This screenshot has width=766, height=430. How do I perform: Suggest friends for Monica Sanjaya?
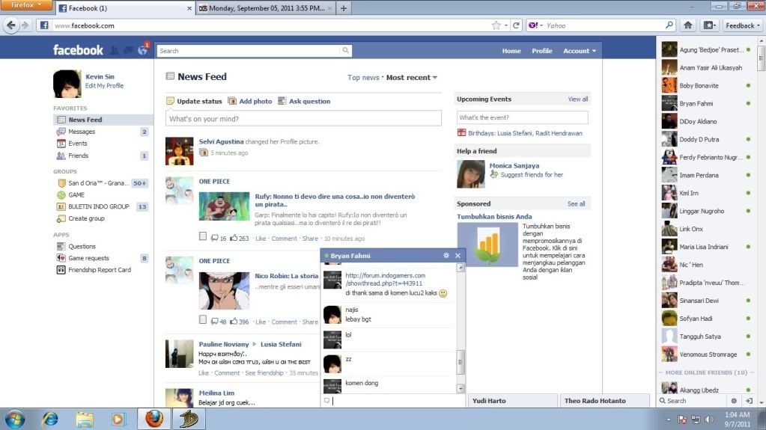coord(532,175)
